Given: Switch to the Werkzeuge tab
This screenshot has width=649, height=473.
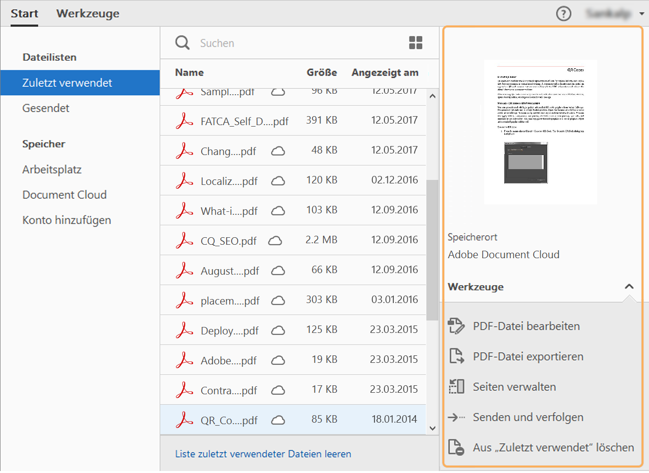Looking at the screenshot, I should tap(88, 13).
